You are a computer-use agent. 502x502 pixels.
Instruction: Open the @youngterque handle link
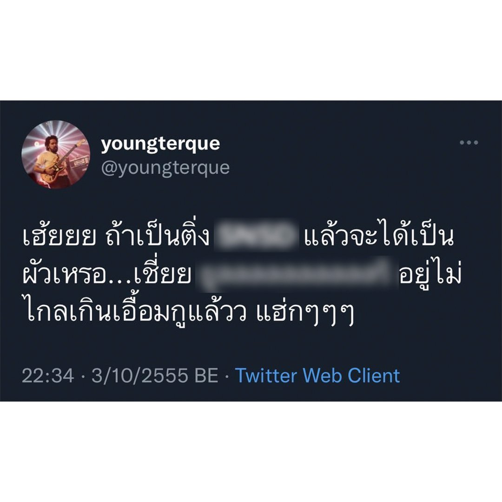(x=165, y=168)
